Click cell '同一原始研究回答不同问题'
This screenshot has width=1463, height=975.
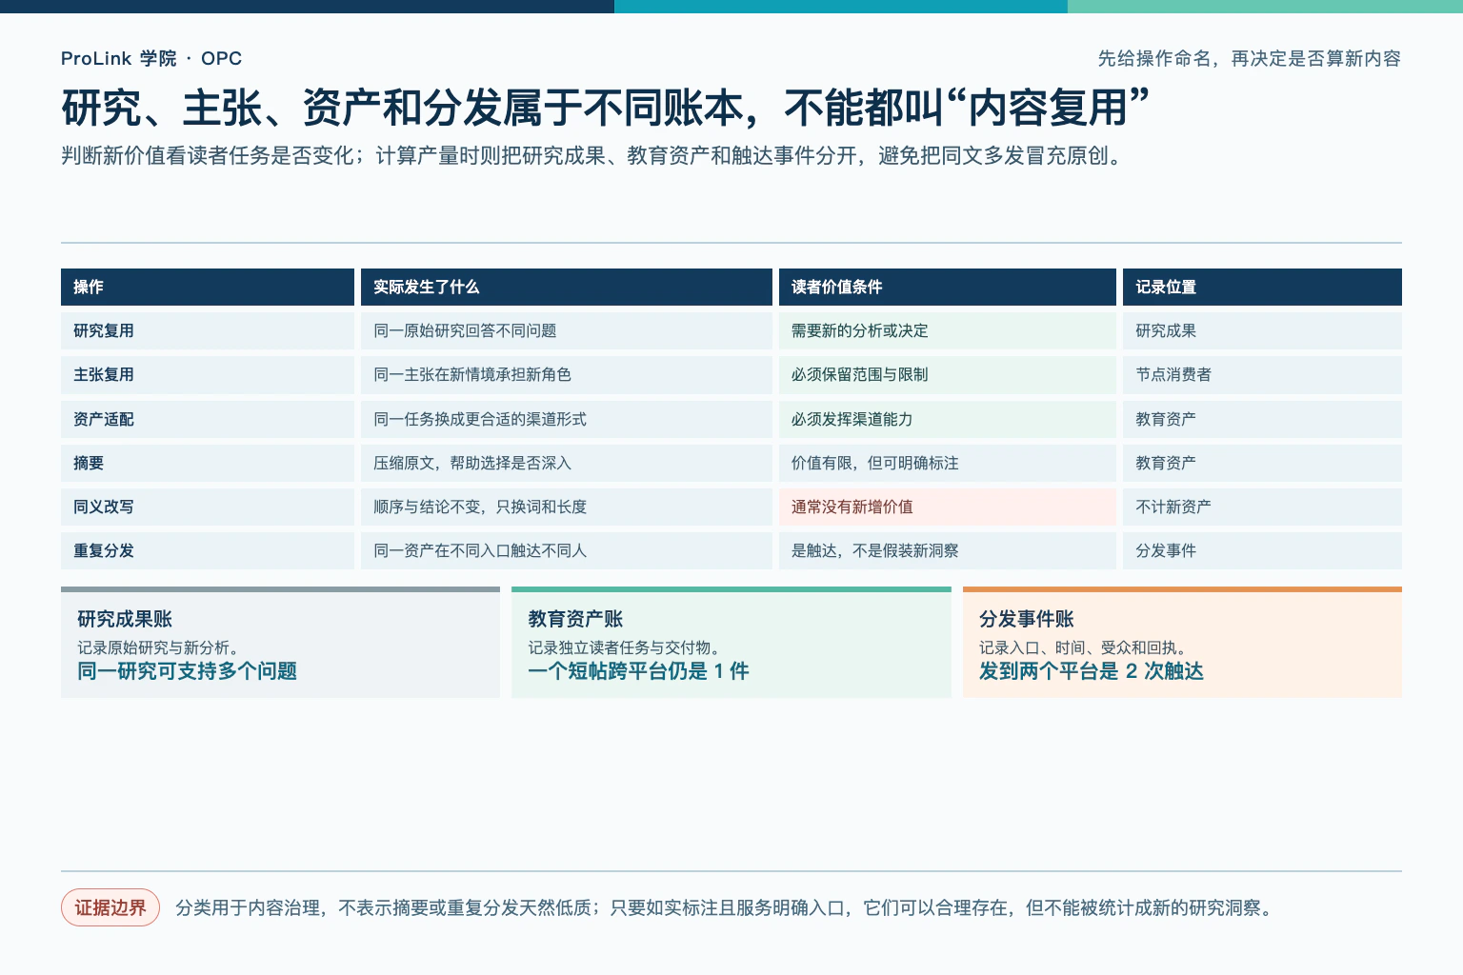coord(567,330)
